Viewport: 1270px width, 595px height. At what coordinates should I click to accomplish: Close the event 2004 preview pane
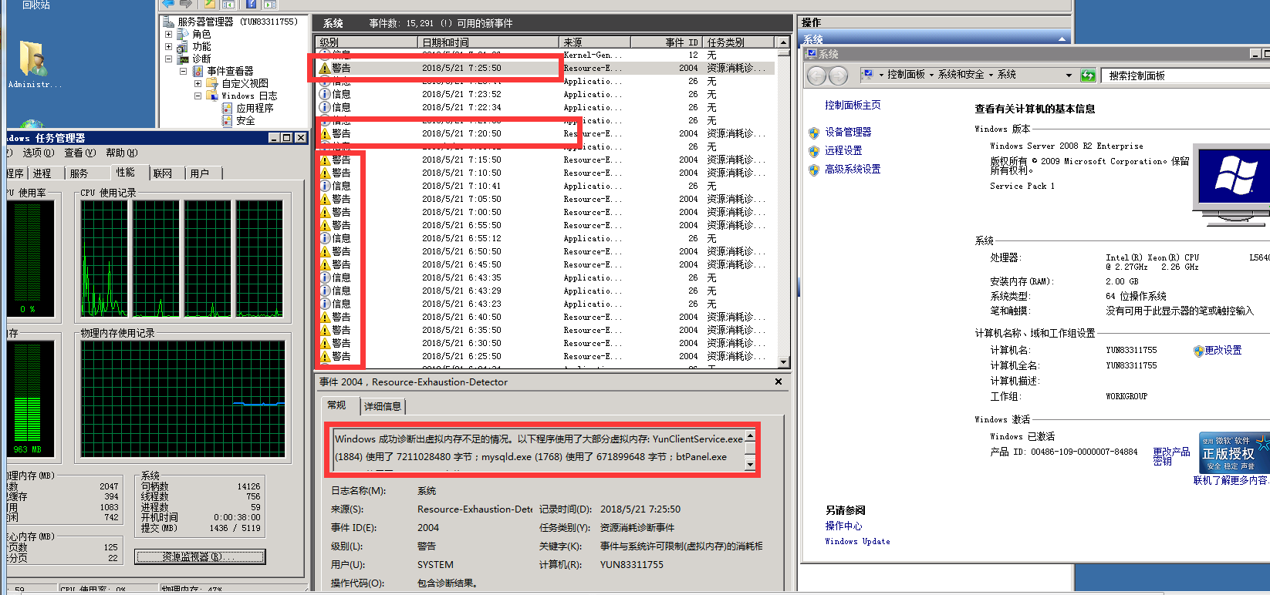tap(779, 382)
